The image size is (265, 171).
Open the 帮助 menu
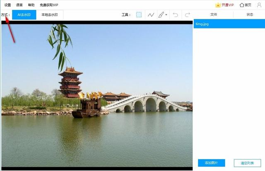(x=31, y=5)
